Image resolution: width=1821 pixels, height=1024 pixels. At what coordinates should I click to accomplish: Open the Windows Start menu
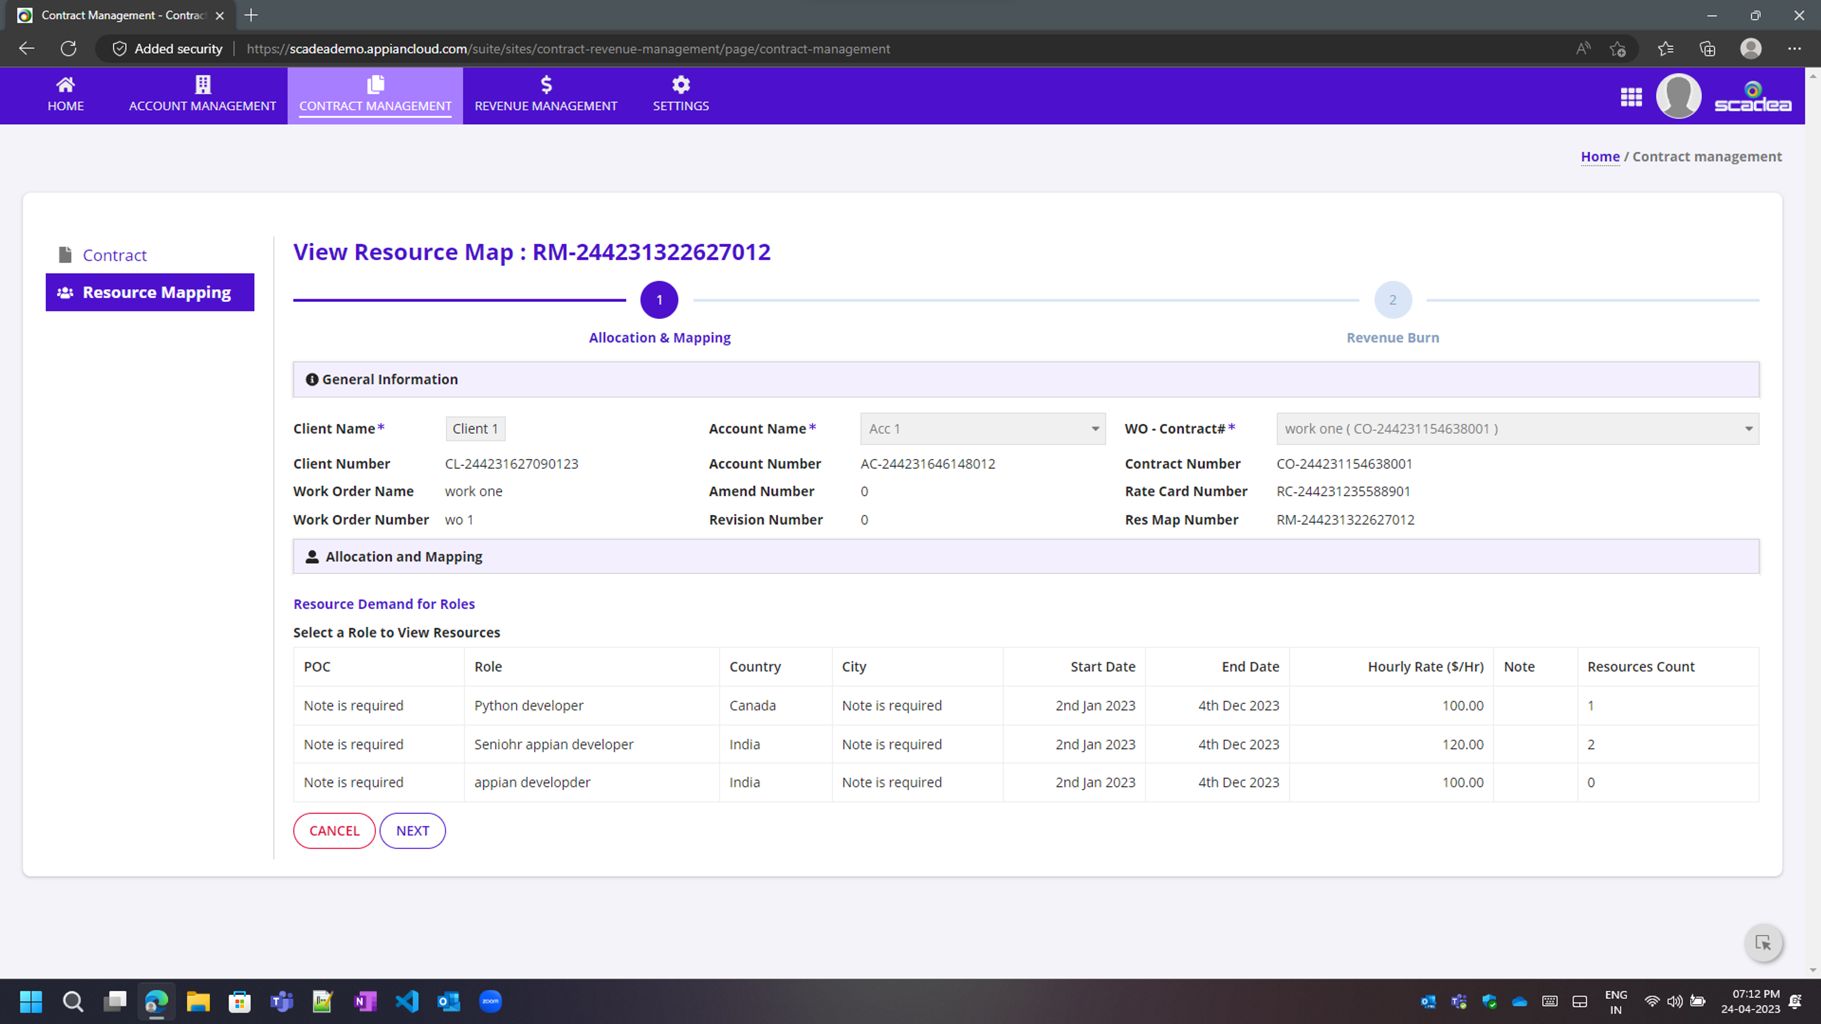(x=31, y=1001)
